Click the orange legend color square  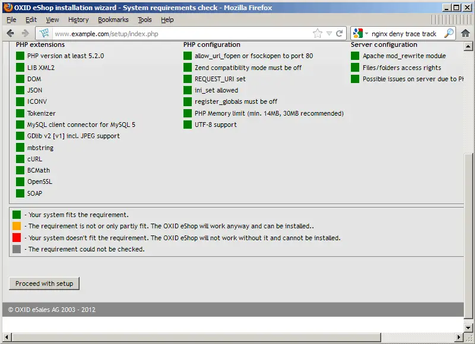pyautogui.click(x=17, y=226)
